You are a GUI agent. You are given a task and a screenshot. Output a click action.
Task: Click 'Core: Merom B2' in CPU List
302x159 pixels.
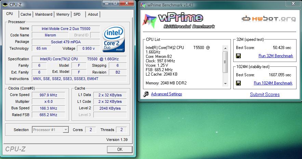pyautogui.click(x=159, y=57)
